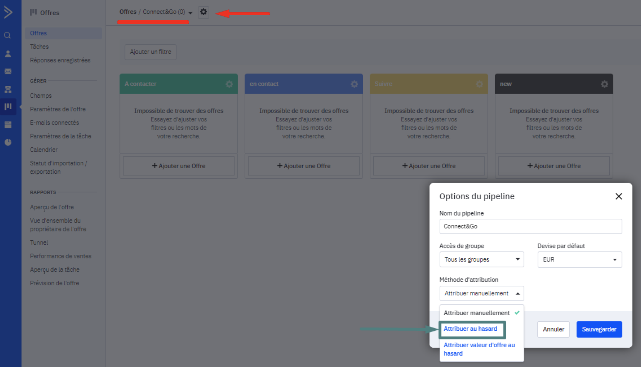Click the search icon in left rail

[x=8, y=35]
